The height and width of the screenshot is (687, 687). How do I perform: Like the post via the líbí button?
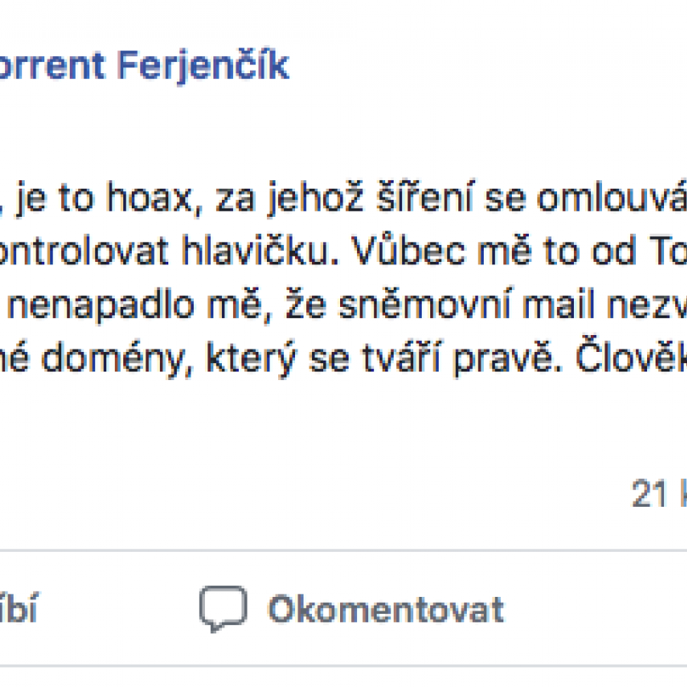tap(19, 607)
